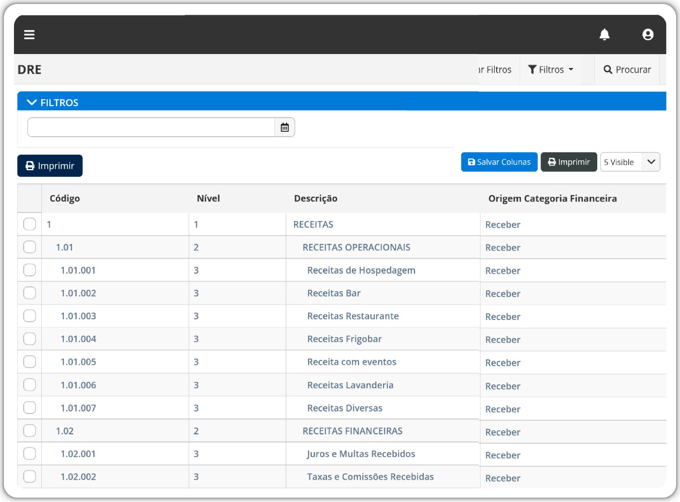The image size is (680, 502).
Task: Select the Receitas de Hospedagem checkbox
Action: [x=30, y=270]
